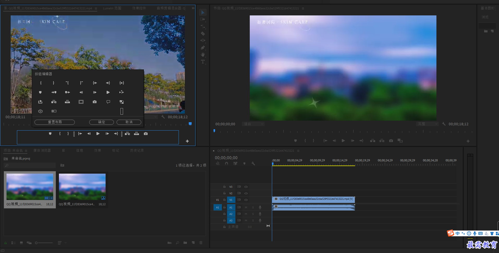Open program monitor zoom level dropdown
This screenshot has width=499, height=253.
click(x=253, y=124)
